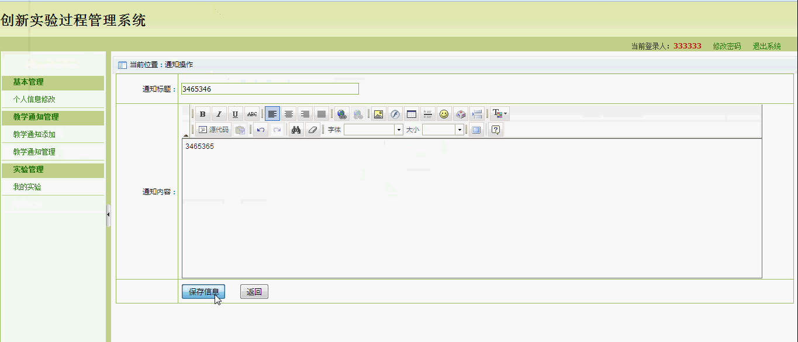
Task: Toggle italic formatting in the editor
Action: 219,114
